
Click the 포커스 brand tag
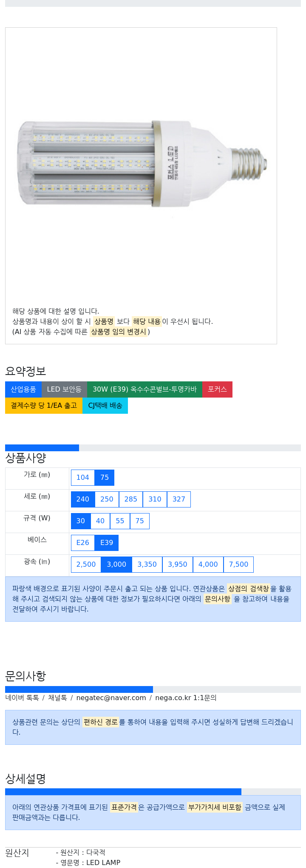(217, 389)
